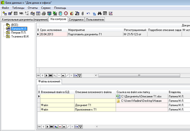The width and height of the screenshot is (190, 131).
Task: Click the blue tree structure toolbar icon
Action: click(94, 14)
